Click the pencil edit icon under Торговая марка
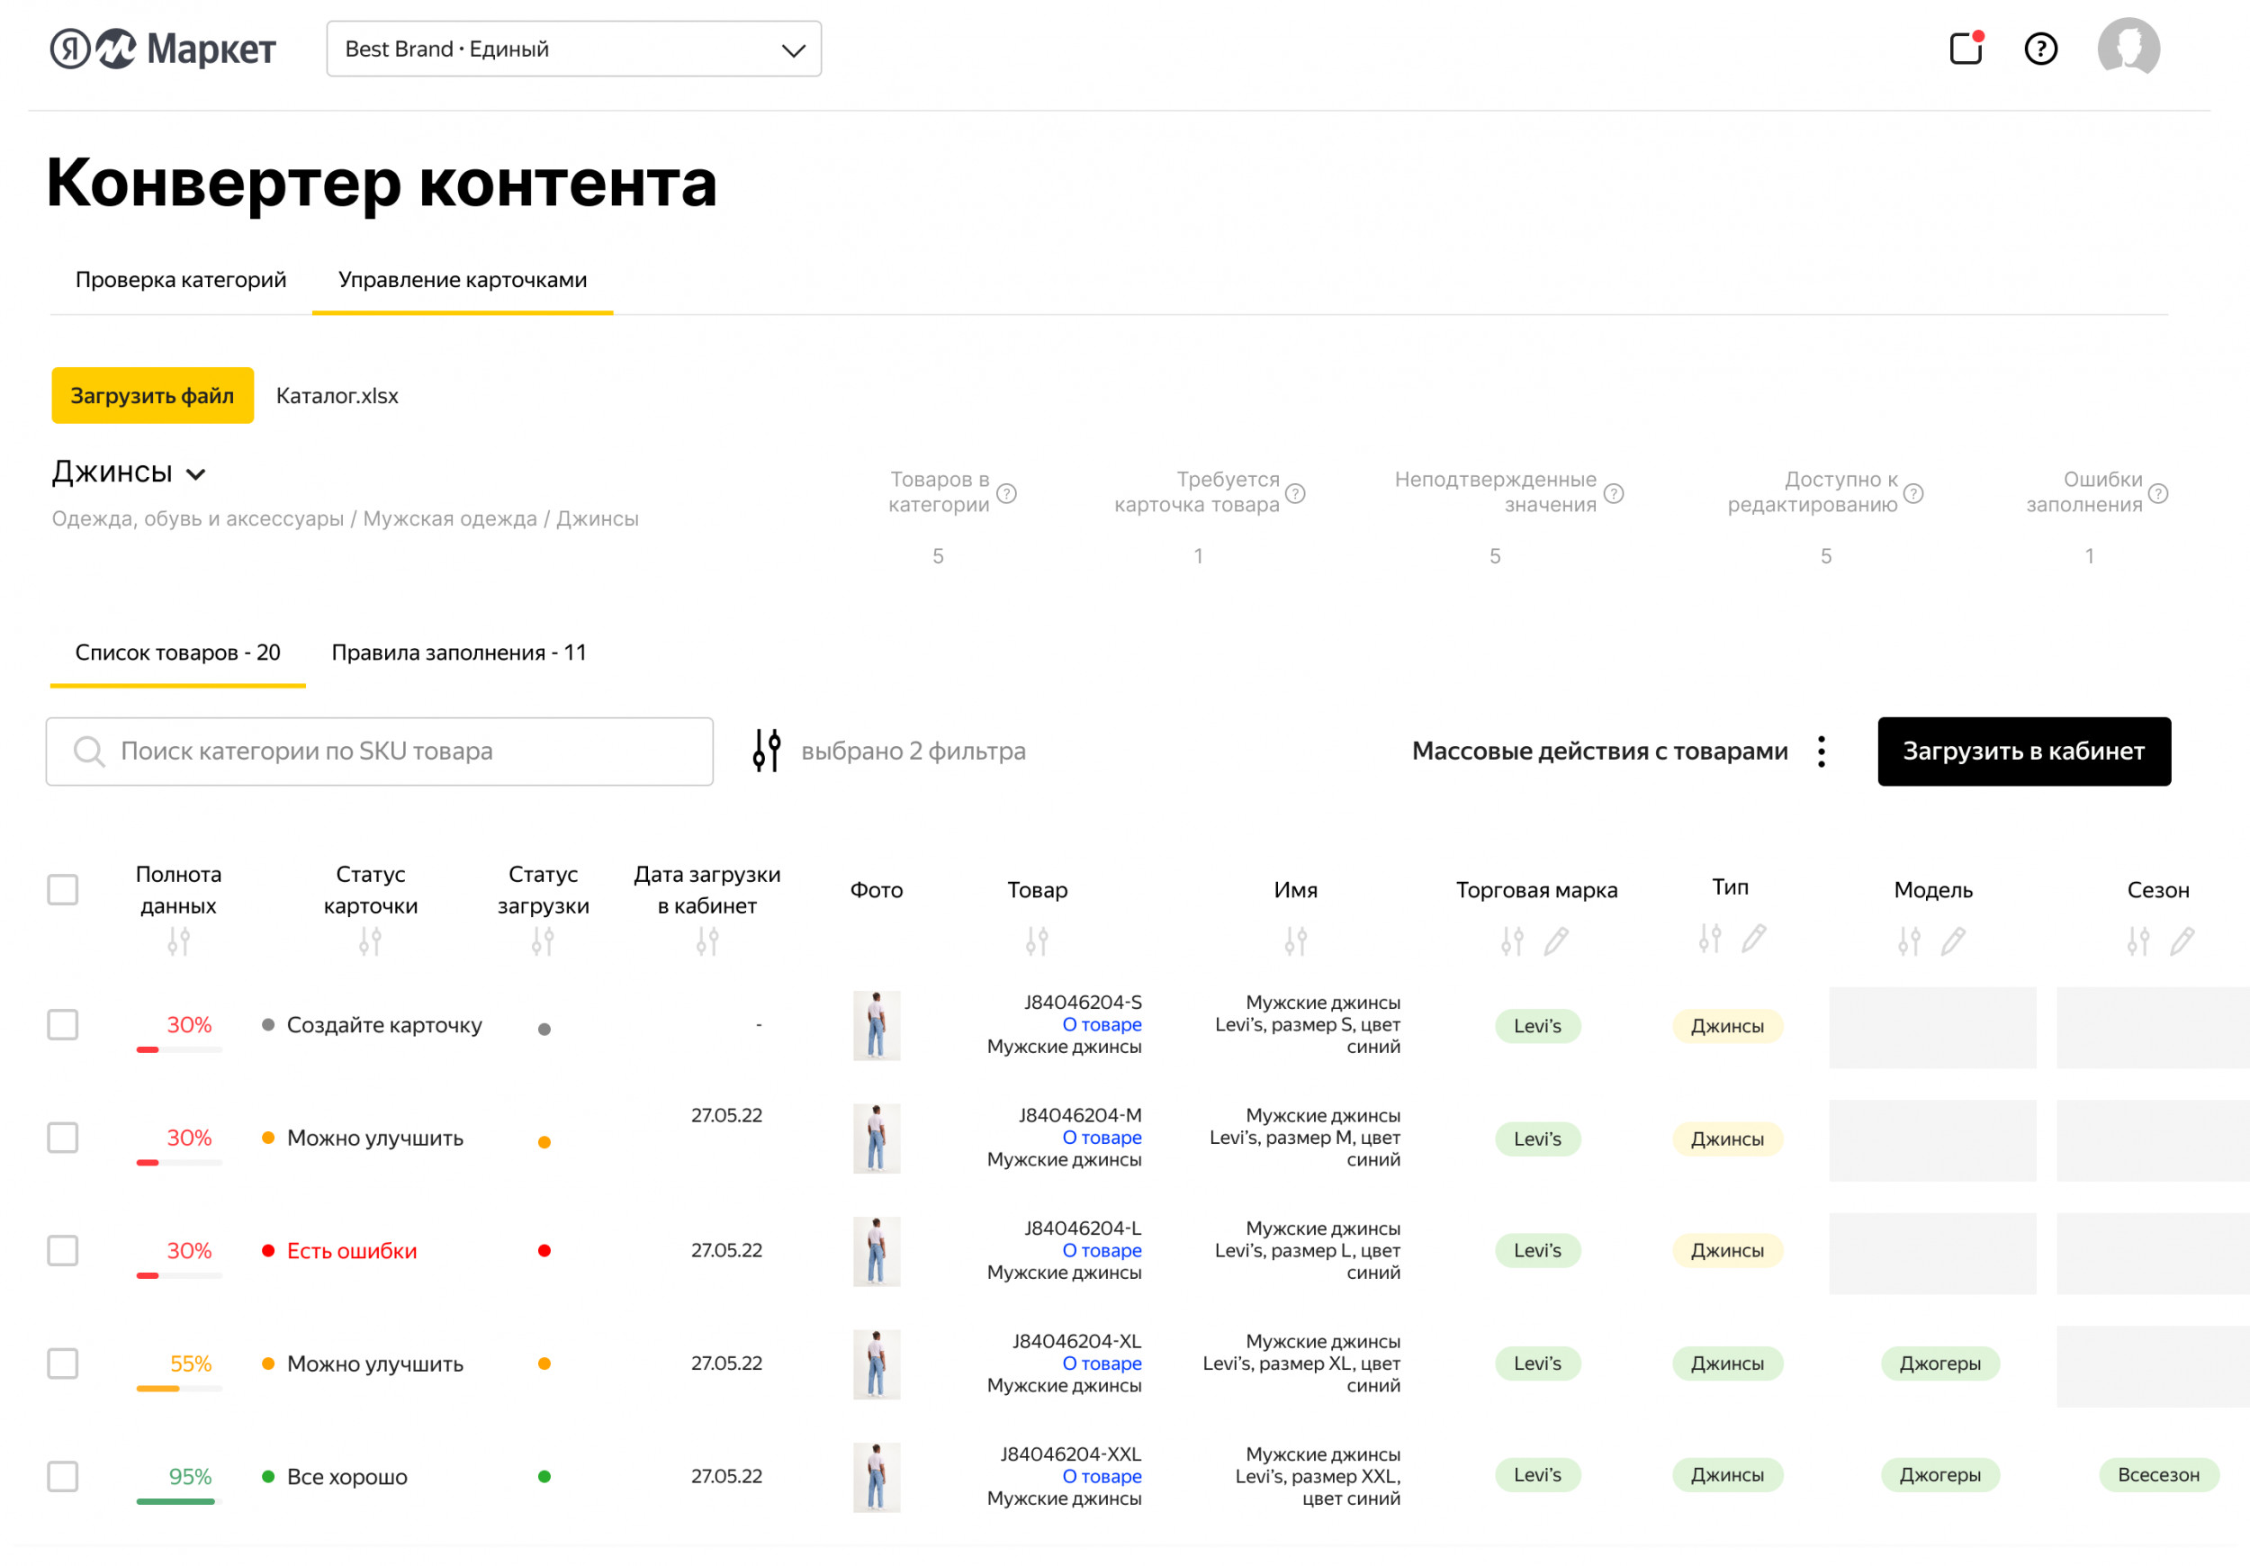 (x=1556, y=940)
